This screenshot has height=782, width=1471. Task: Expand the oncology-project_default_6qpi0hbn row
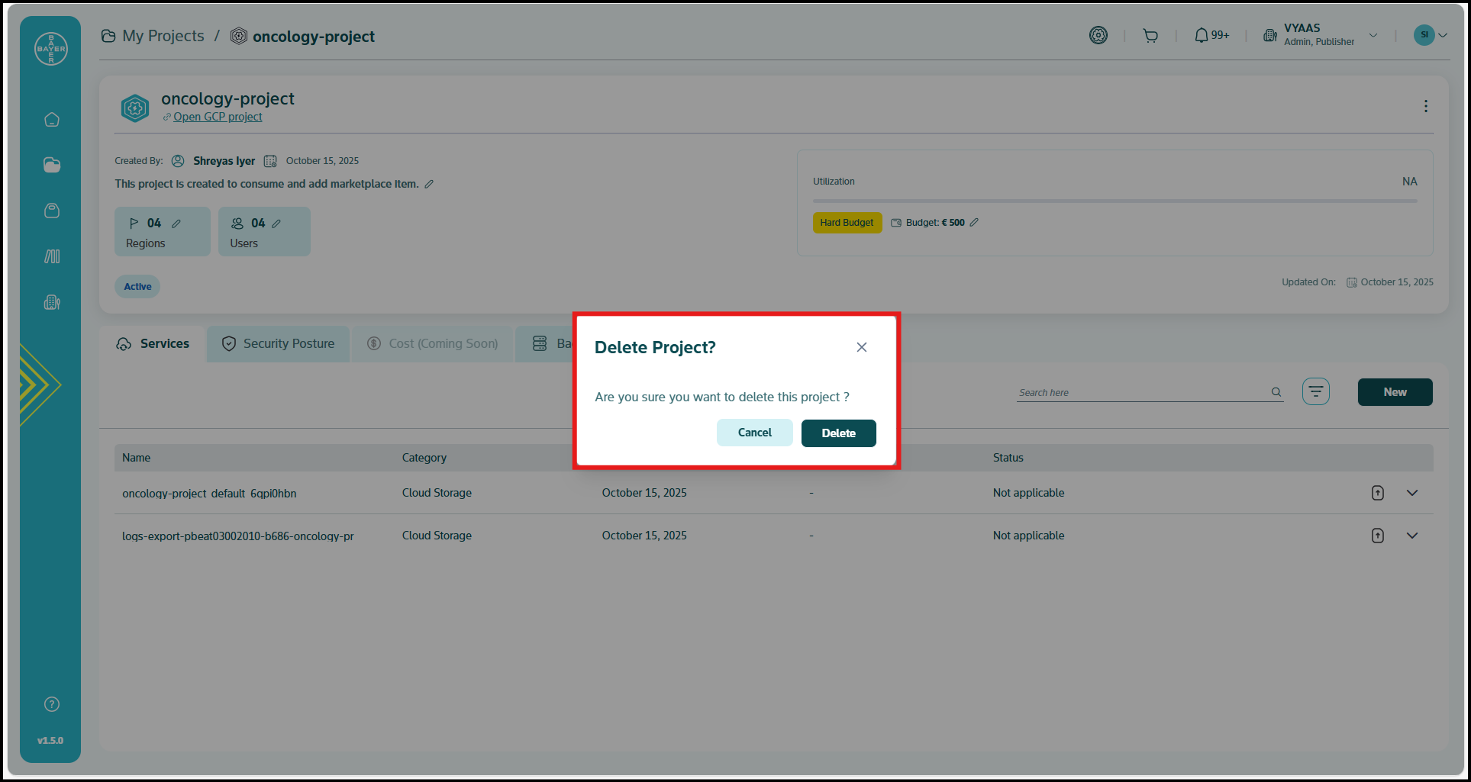click(x=1412, y=493)
